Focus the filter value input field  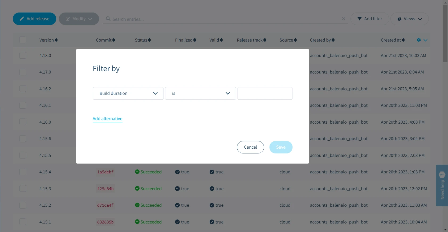(265, 93)
